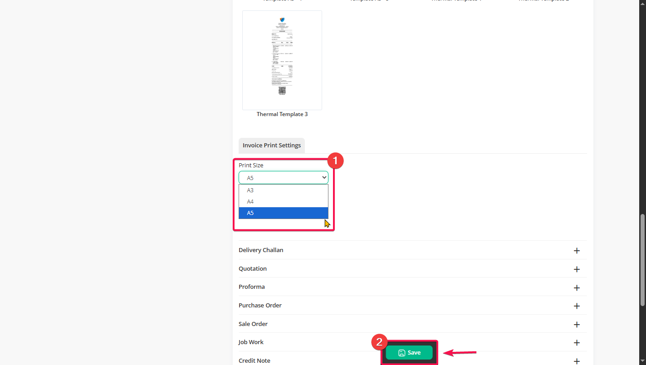646x365 pixels.
Task: Click the Delivery Challan section title
Action: pyautogui.click(x=261, y=250)
